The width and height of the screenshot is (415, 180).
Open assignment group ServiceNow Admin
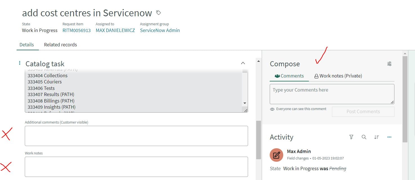(x=160, y=30)
